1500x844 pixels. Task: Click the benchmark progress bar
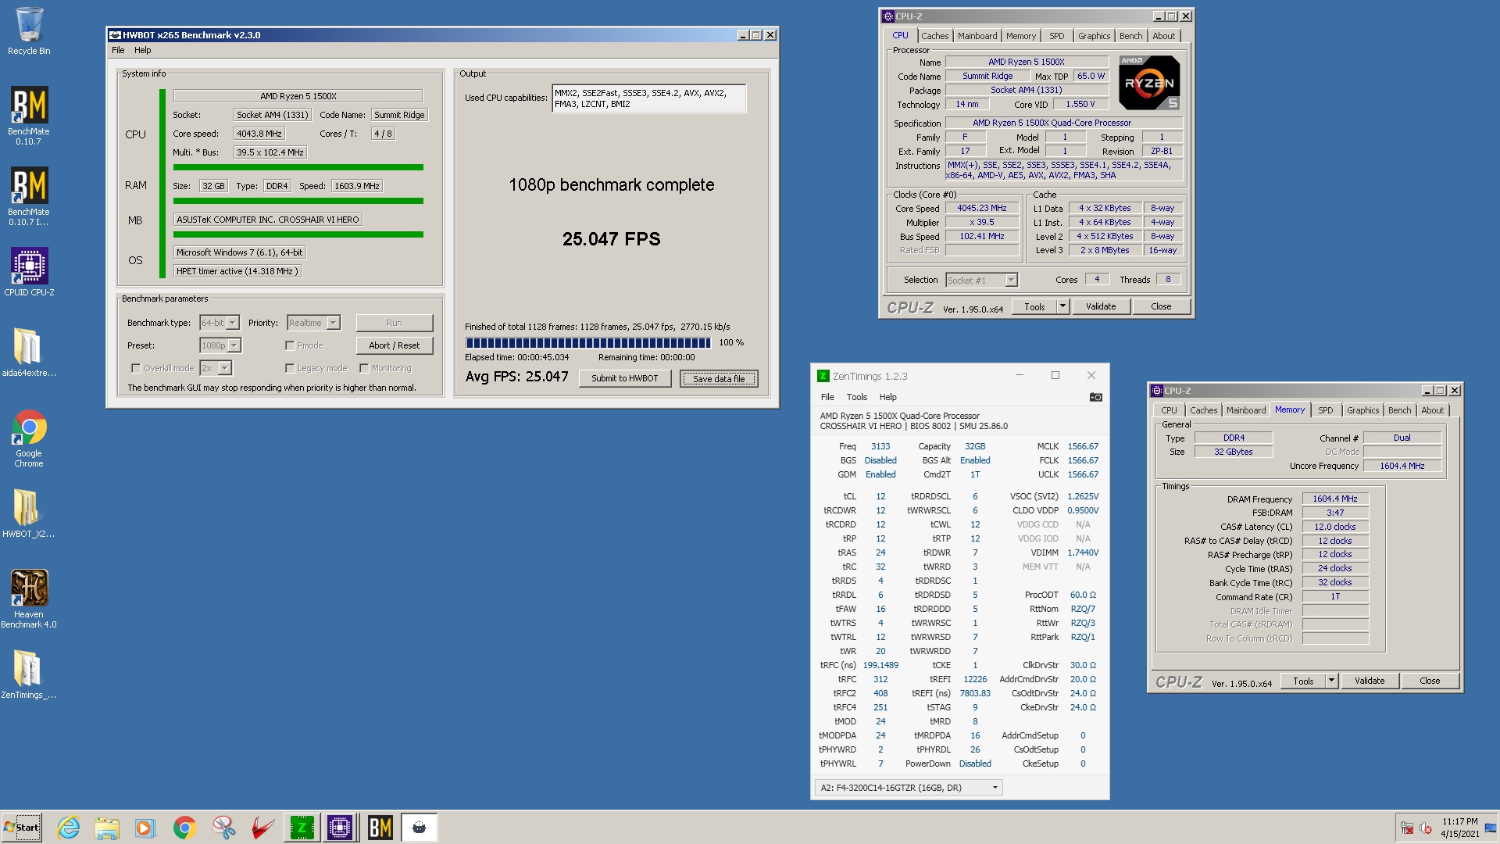[588, 343]
